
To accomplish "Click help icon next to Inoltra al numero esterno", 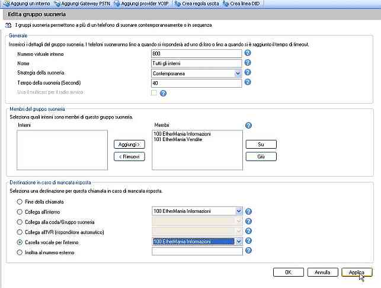I will (x=248, y=251).
